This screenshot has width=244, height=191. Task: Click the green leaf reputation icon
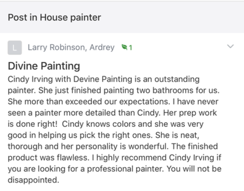(124, 47)
